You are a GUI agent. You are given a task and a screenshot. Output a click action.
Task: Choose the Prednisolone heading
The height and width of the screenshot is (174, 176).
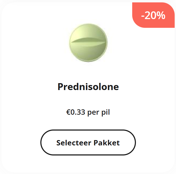click(88, 87)
